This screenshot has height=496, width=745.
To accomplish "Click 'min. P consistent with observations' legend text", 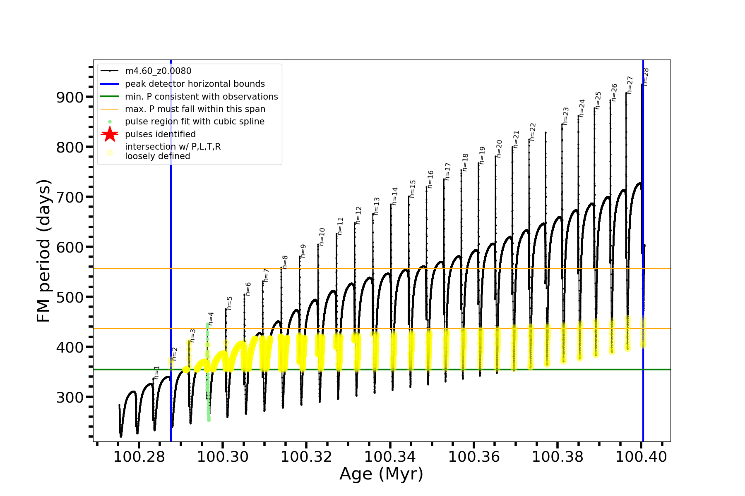I will click(201, 97).
